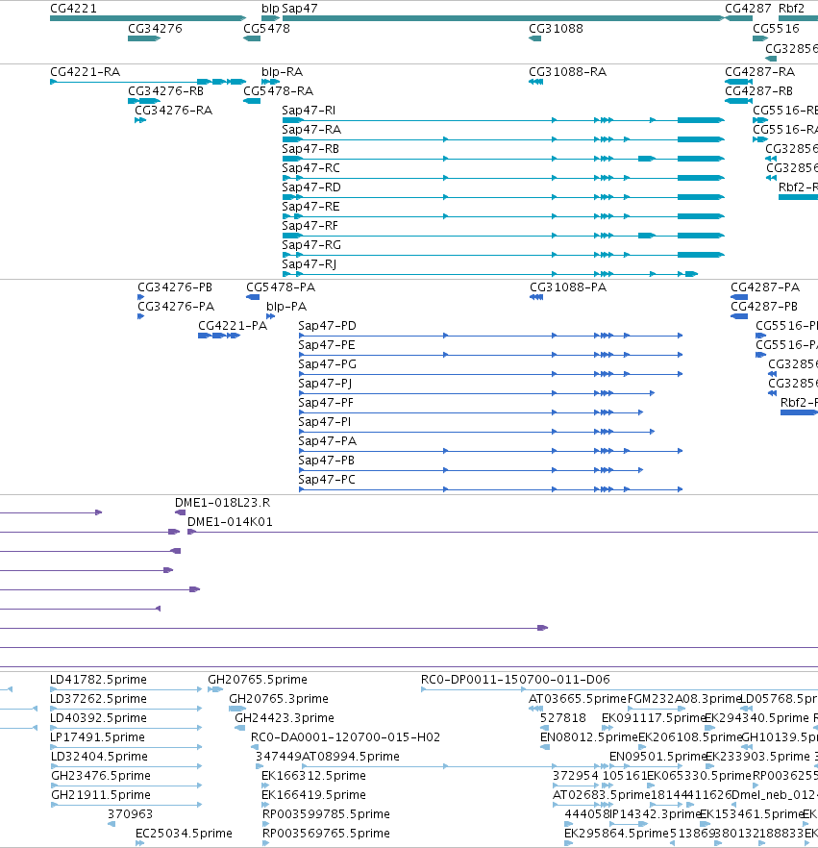Click protein Sap47-PJ label
Image resolution: width=818 pixels, height=848 pixels.
point(325,384)
